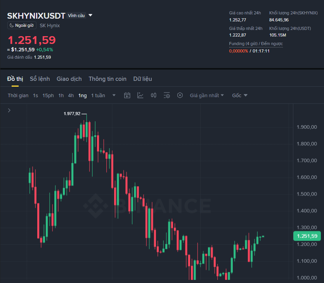Open the Thông tin coin tab
This screenshot has width=324, height=283.
click(x=107, y=79)
